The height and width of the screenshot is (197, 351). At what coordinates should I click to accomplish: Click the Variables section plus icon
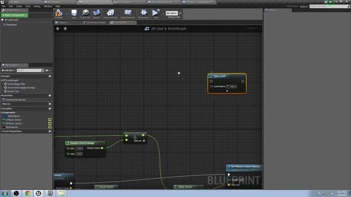point(50,108)
